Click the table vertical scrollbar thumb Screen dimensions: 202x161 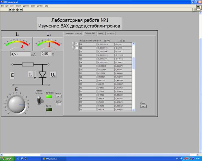tap(133, 63)
